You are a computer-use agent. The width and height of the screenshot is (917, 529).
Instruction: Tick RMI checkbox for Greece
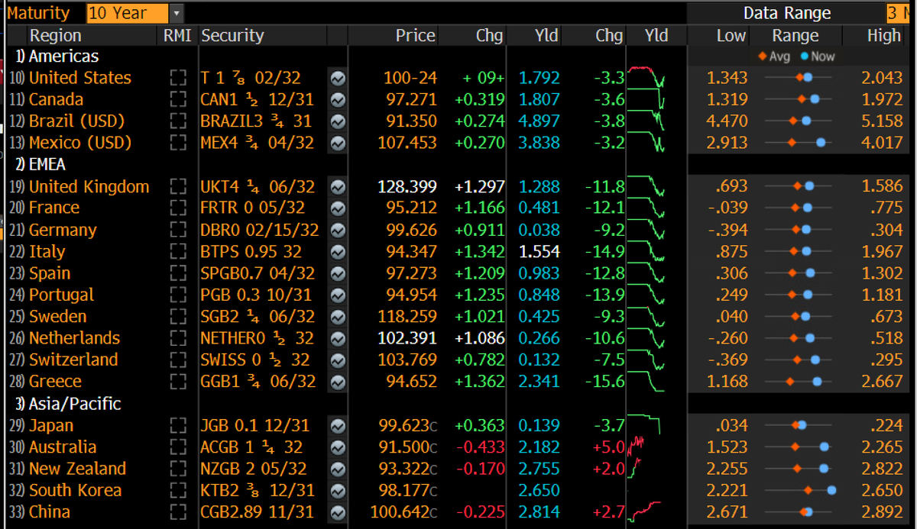(178, 382)
